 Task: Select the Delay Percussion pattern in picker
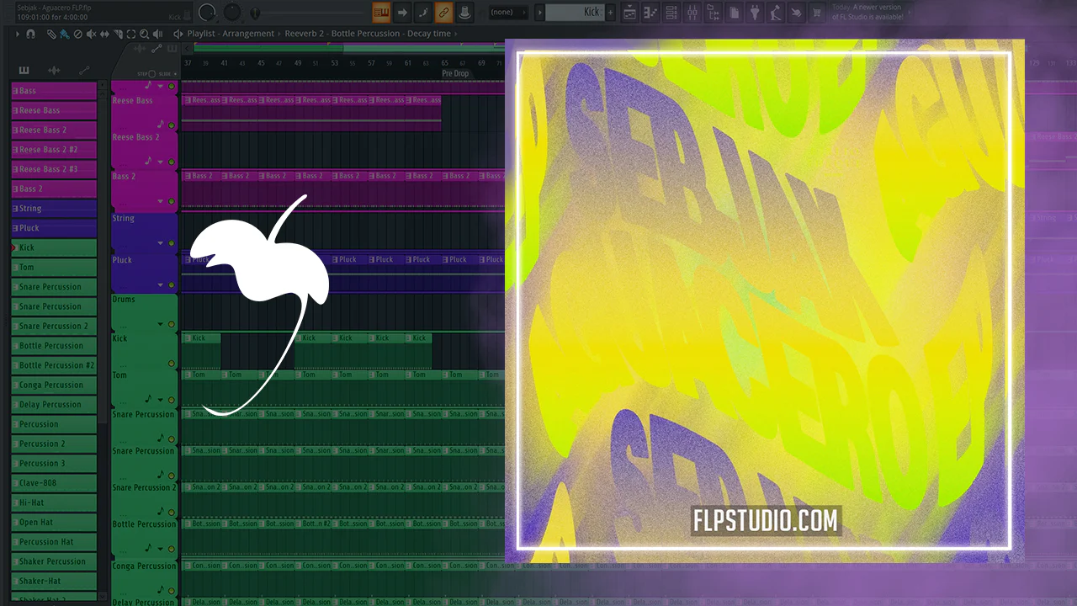(54, 404)
